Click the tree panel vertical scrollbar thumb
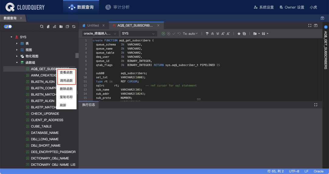 tap(77, 56)
